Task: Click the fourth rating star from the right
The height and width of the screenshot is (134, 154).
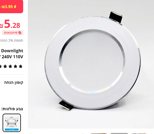Action: (x=5, y=66)
